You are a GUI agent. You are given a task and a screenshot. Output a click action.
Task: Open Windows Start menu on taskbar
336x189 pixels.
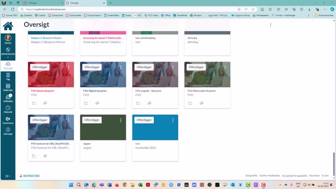(71, 185)
